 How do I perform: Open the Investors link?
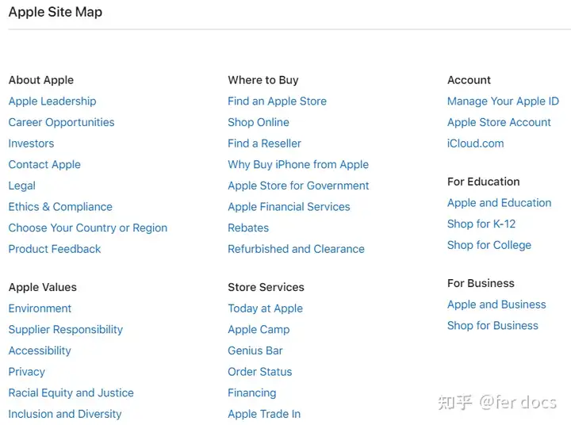(31, 144)
